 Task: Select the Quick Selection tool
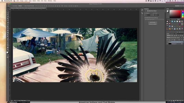8,17
